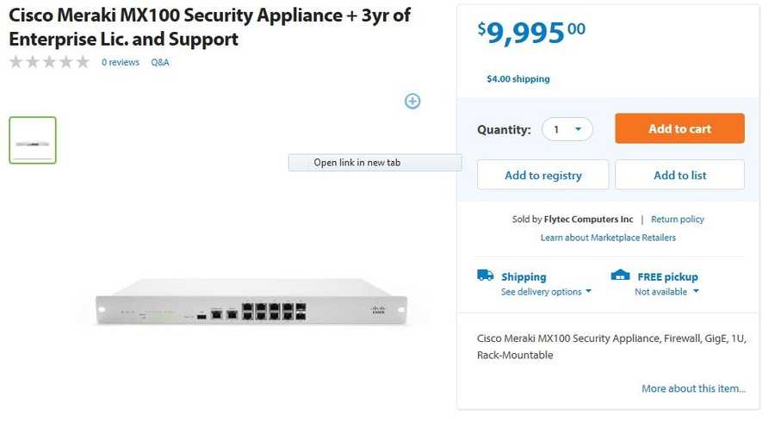Click the shipping truck icon

[486, 276]
